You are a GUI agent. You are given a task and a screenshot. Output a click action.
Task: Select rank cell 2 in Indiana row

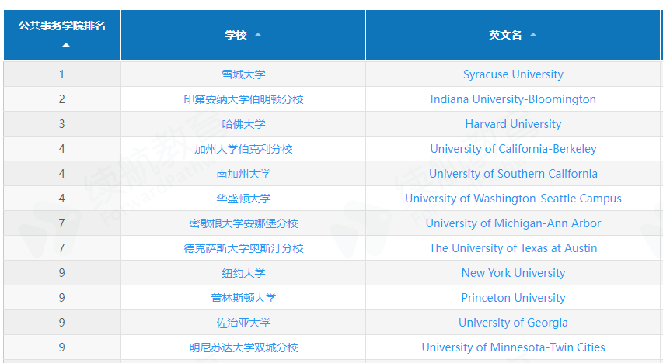tap(61, 99)
